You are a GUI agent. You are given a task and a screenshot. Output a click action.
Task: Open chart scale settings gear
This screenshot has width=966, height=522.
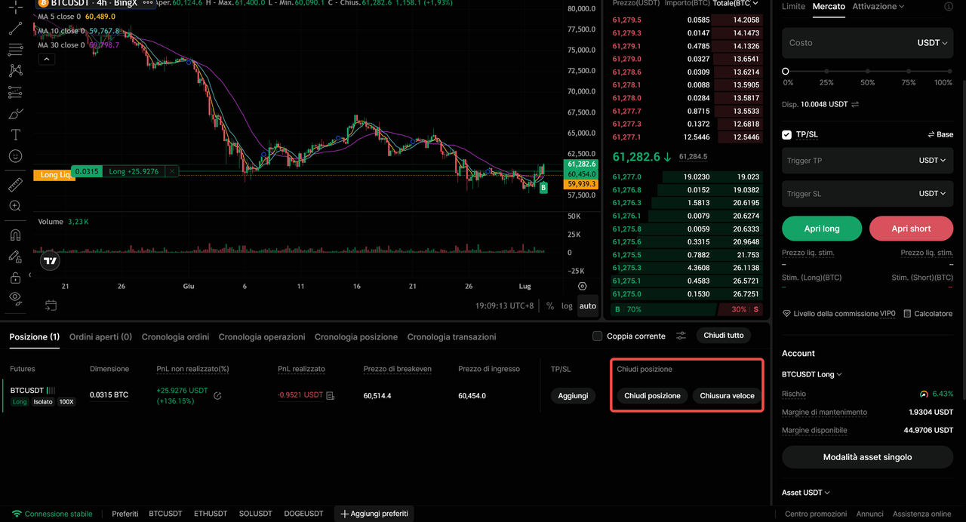tap(582, 287)
